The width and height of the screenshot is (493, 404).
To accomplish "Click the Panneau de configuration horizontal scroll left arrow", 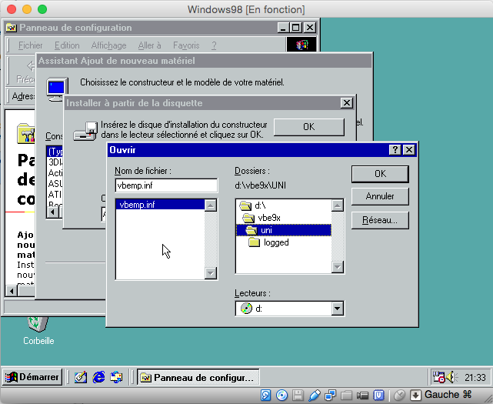I will 12,291.
